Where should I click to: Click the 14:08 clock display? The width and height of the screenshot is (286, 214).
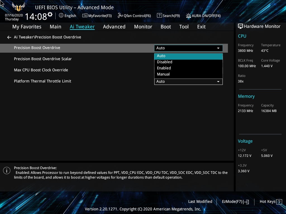[x=36, y=16]
